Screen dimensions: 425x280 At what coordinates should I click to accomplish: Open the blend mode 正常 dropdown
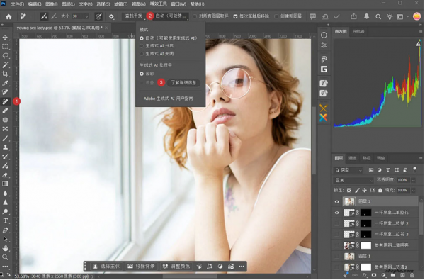tap(353, 181)
